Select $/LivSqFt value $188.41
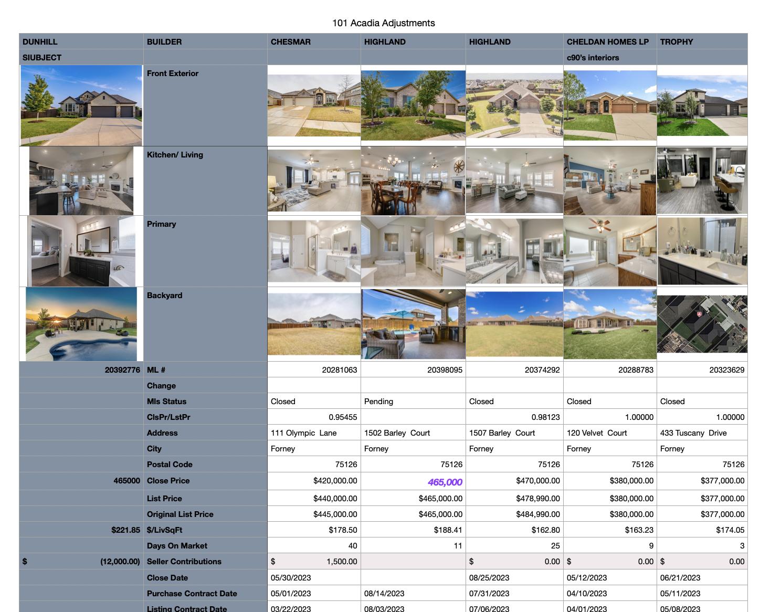 click(448, 530)
